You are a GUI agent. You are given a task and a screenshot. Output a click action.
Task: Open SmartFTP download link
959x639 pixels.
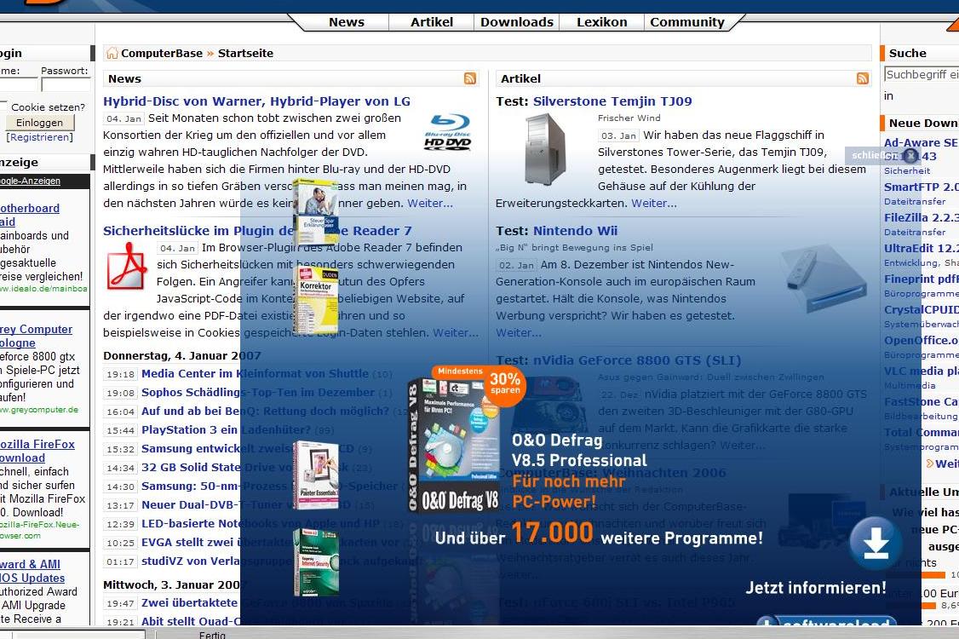pyautogui.click(x=921, y=187)
